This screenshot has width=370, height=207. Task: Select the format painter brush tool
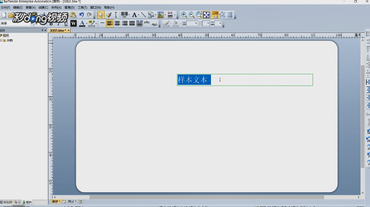point(109,15)
